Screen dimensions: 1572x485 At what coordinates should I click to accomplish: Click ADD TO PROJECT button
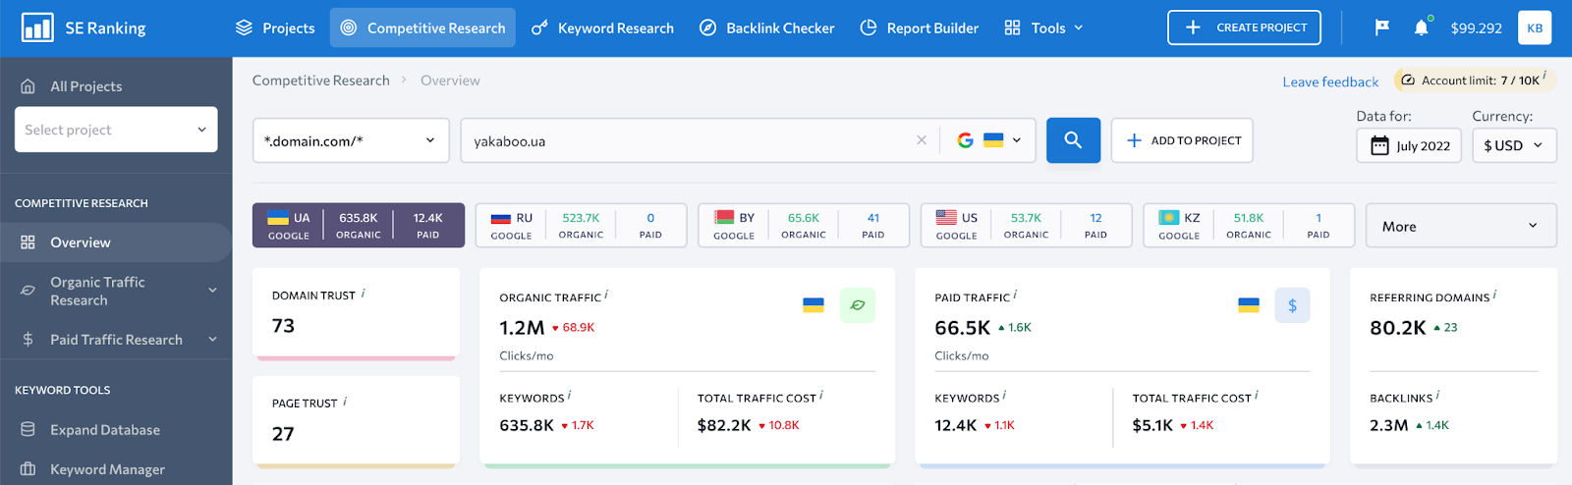click(x=1182, y=140)
